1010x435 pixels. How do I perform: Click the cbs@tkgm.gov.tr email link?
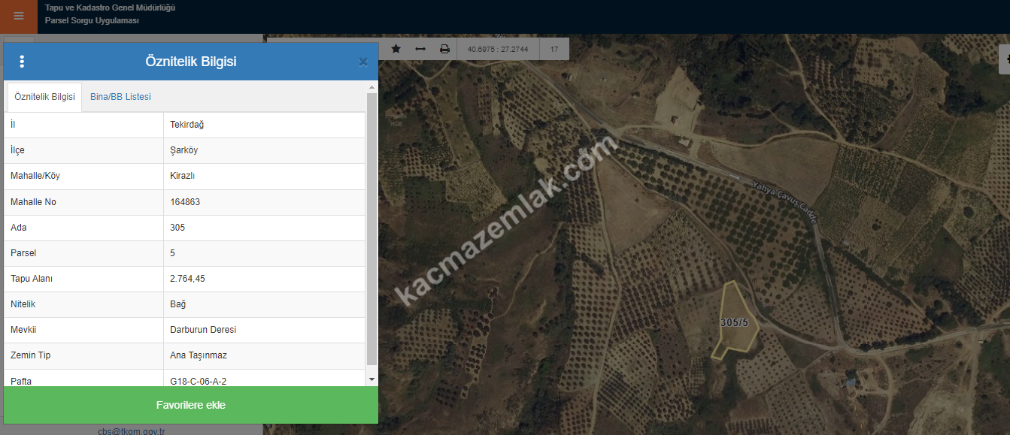coord(131,431)
